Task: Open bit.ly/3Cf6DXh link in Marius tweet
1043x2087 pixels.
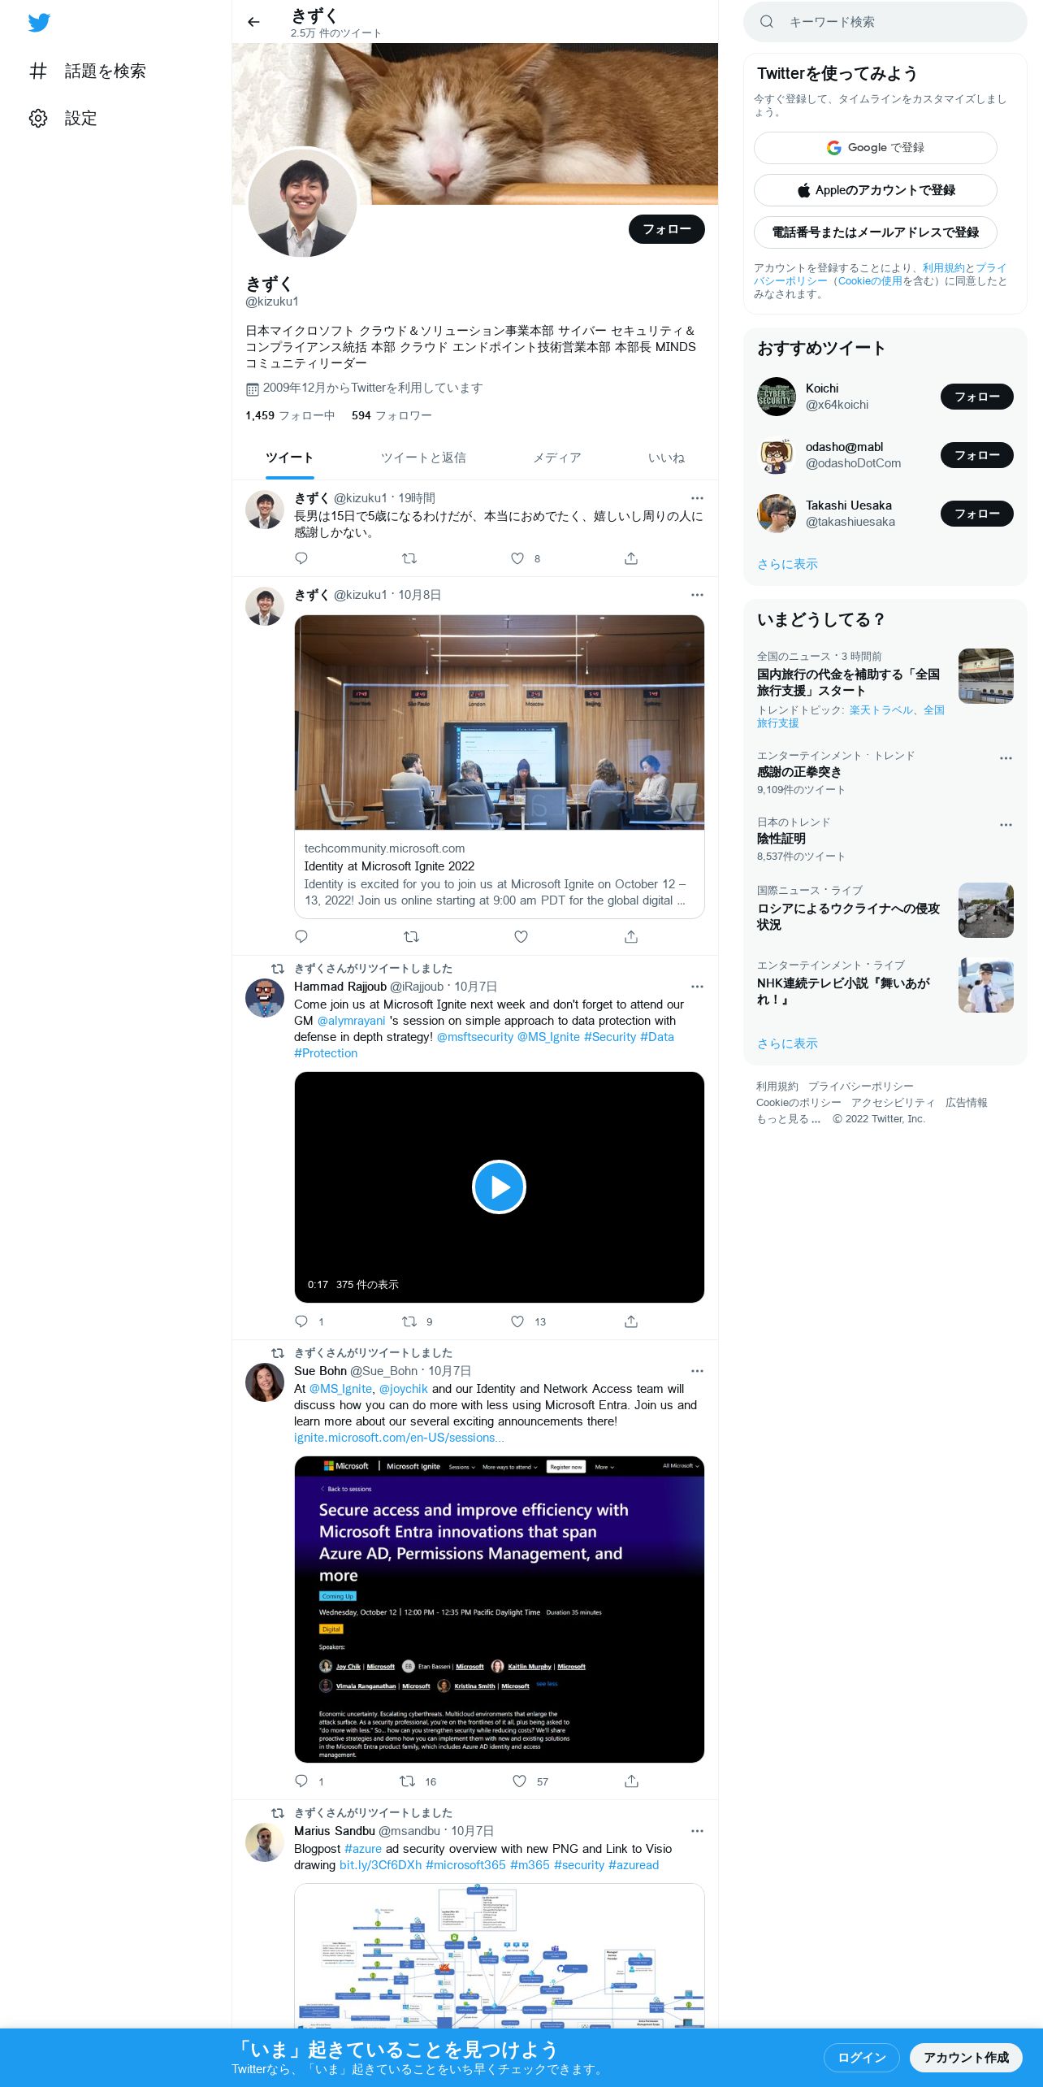Action: (380, 1865)
